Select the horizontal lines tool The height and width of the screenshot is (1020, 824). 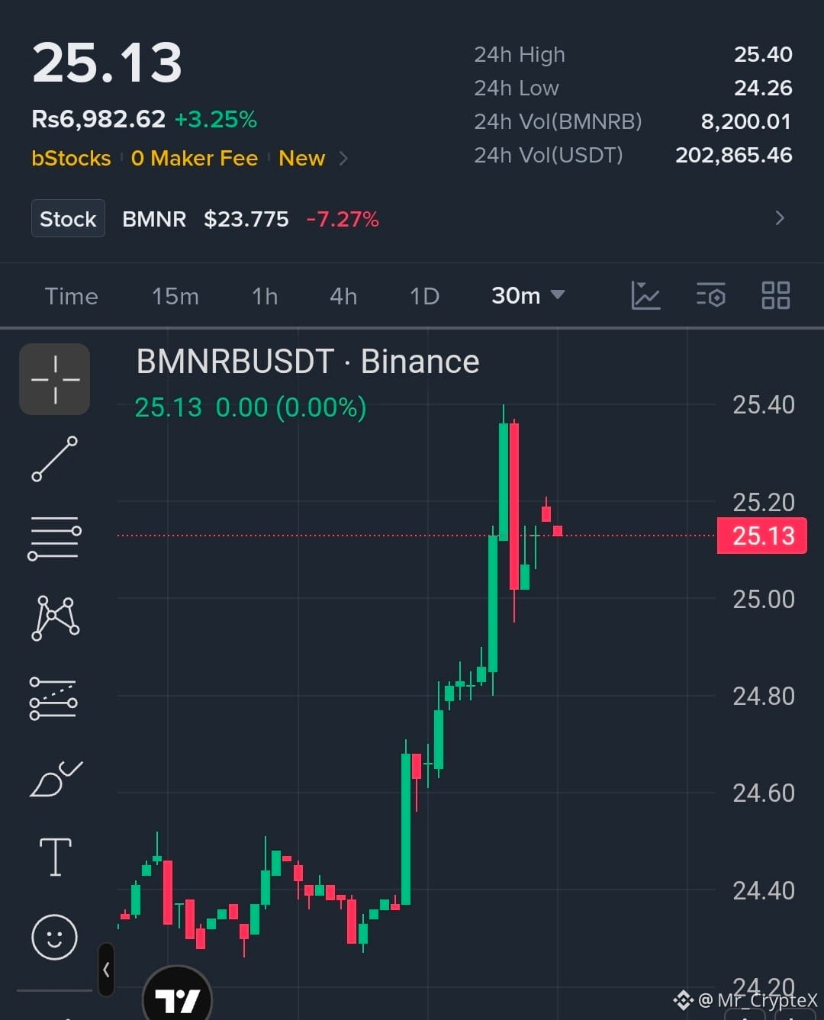54,538
